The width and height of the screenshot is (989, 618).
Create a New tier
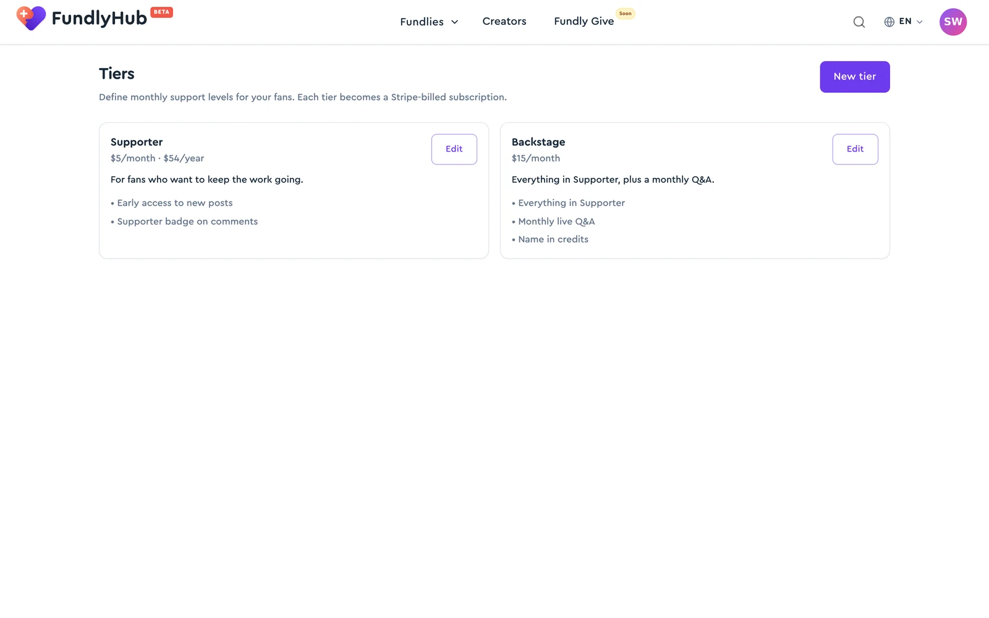[855, 77]
